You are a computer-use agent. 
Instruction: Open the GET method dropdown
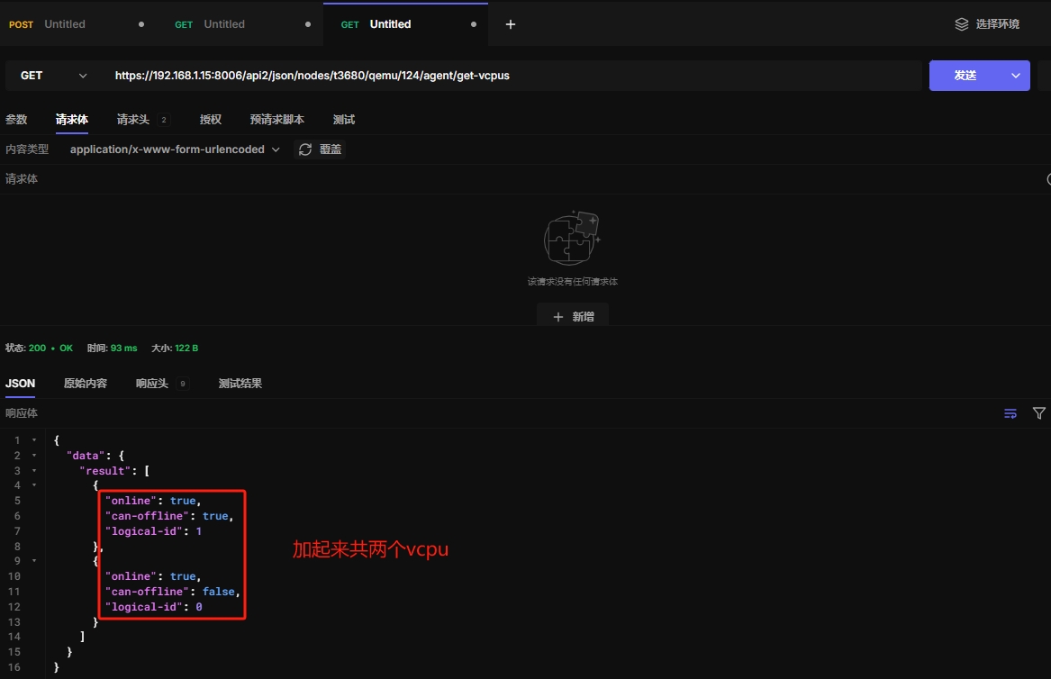[x=54, y=76]
